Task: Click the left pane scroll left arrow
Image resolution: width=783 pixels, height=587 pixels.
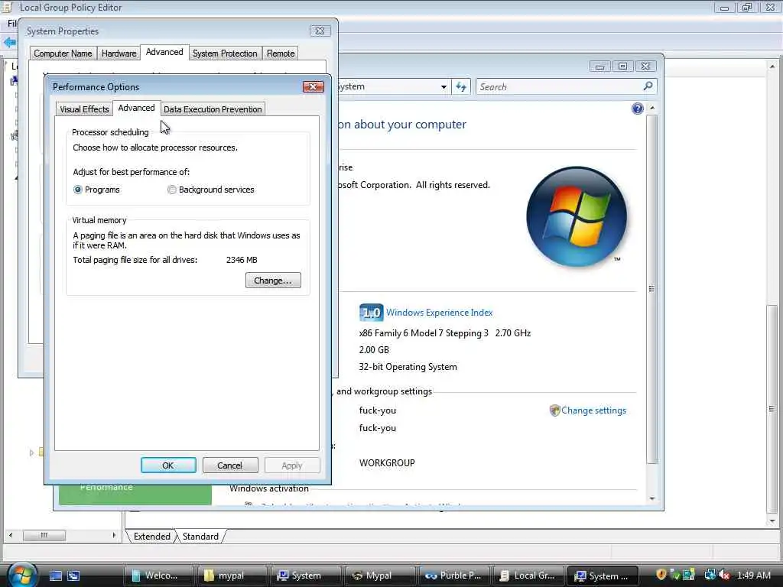Action: pos(11,535)
